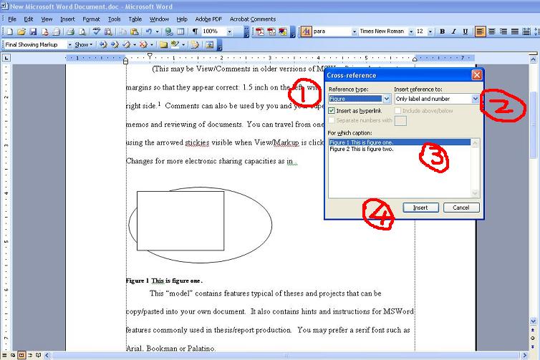
Task: Apply Bold formatting
Action: 442,31
